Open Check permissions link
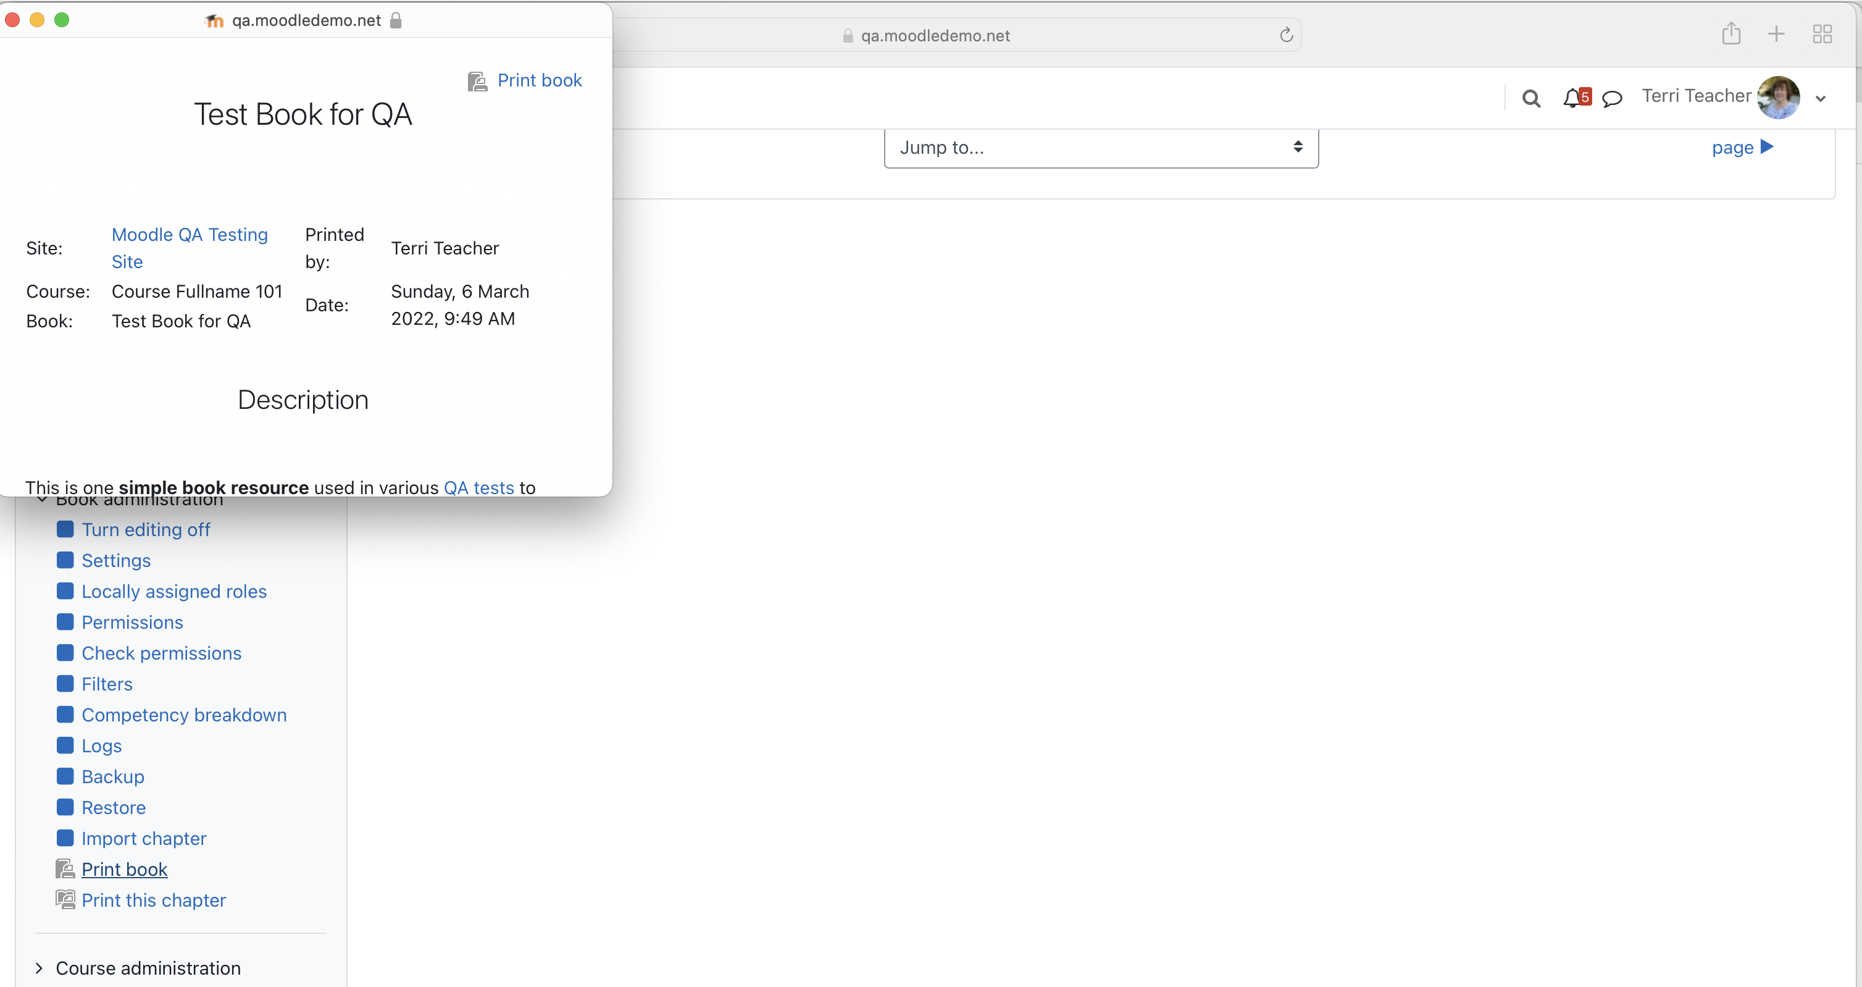 [161, 653]
